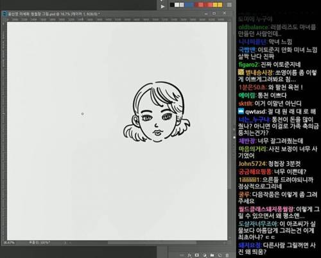
Task: Create a new layer with the page icon
Action: [220, 255]
